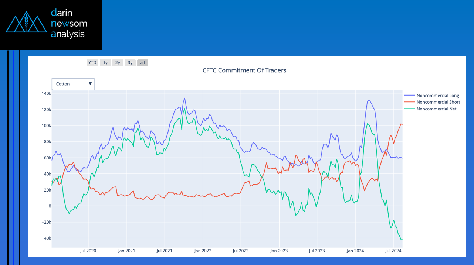
Task: Click the 'darin newsom analysis' logo text
Action: (x=69, y=24)
